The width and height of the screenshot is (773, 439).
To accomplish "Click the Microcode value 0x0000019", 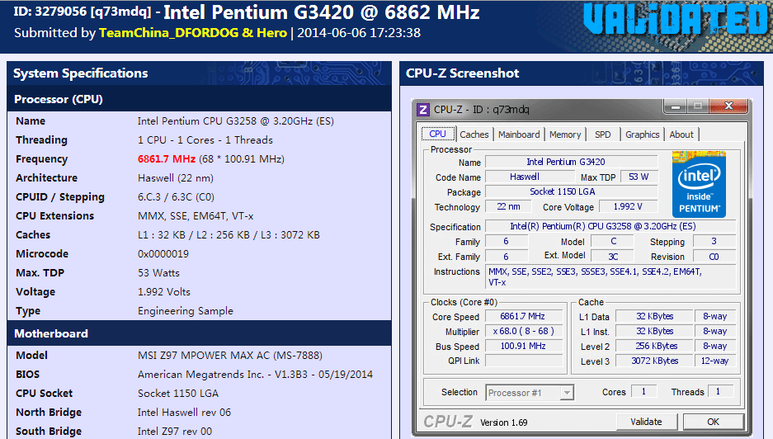I will click(x=163, y=253).
